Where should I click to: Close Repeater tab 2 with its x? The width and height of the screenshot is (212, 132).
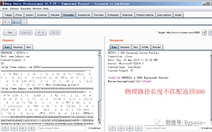18,22
